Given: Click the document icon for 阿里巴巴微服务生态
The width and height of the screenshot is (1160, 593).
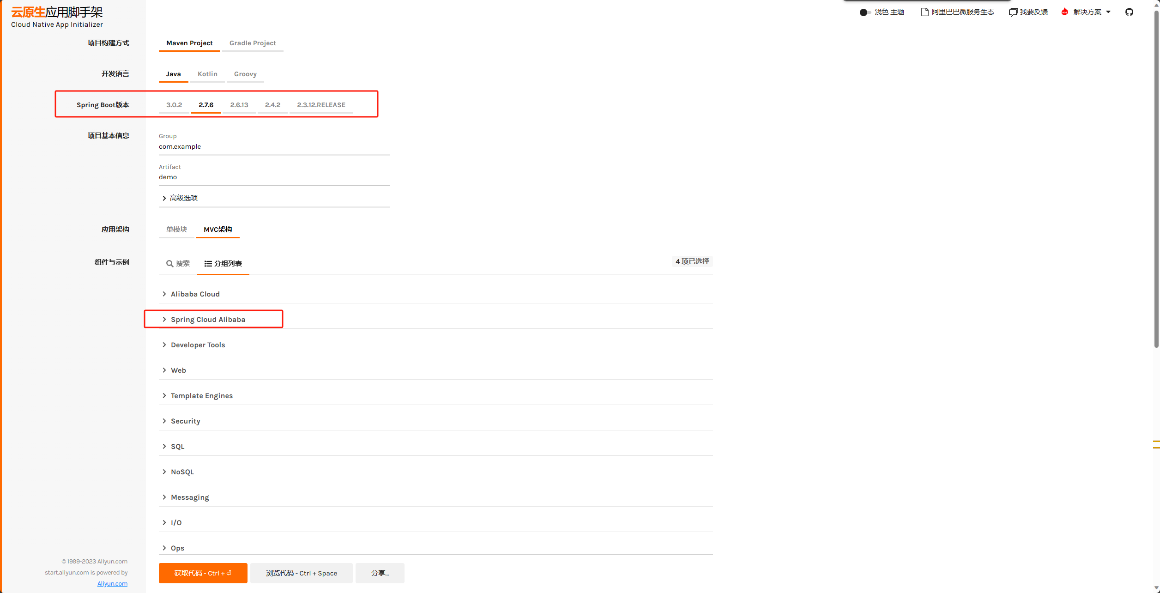Looking at the screenshot, I should pos(925,12).
